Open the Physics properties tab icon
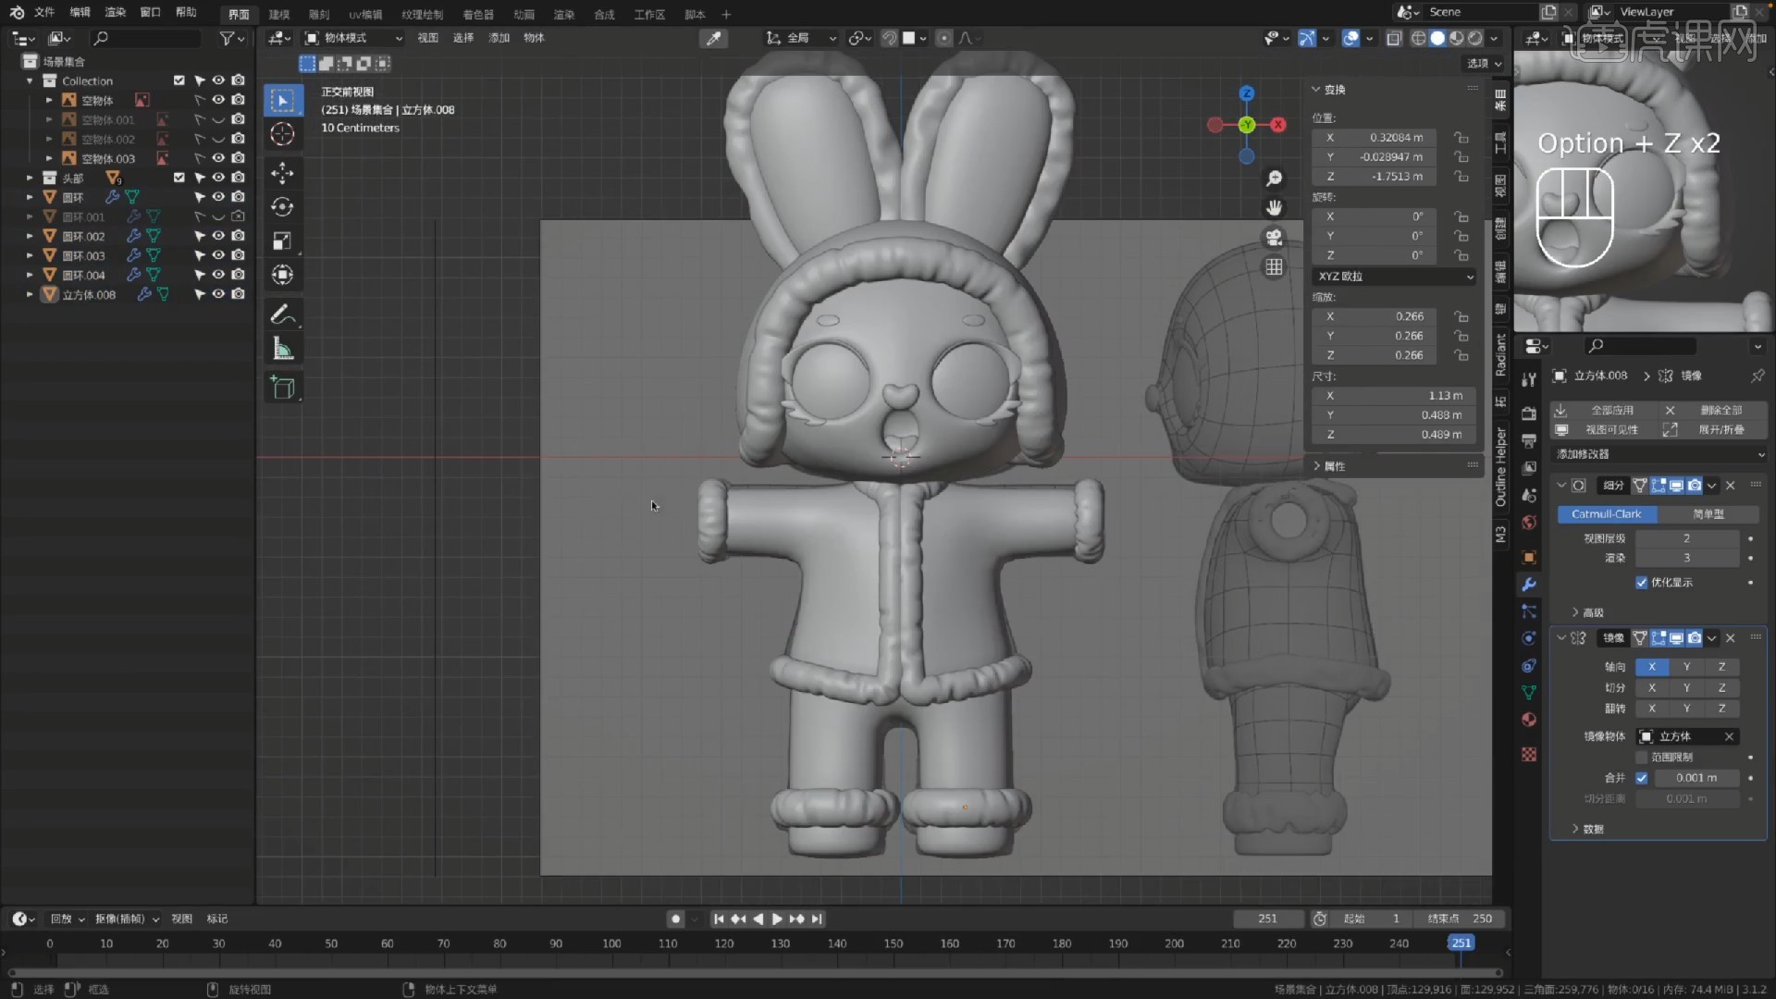Screen dimensions: 1776x999 [x=1529, y=638]
